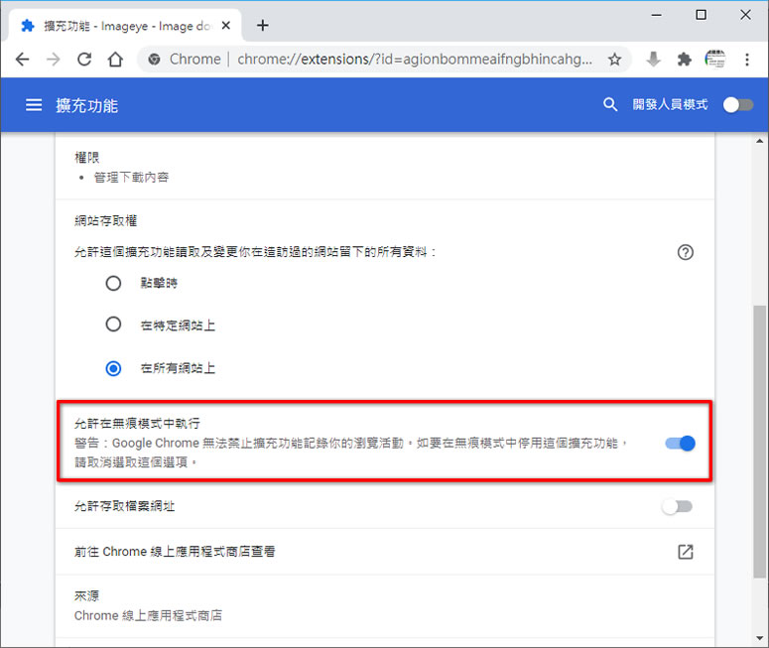
Task: Open a new tab with the plus button
Action: coord(263,25)
